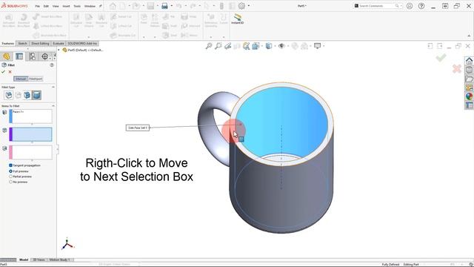Select the Full preview radio button
This screenshot has width=474, height=267.
[x=10, y=171]
